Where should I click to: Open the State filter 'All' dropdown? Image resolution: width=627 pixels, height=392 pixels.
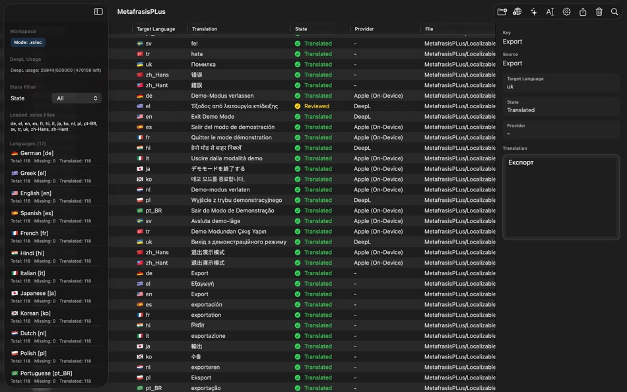[77, 98]
